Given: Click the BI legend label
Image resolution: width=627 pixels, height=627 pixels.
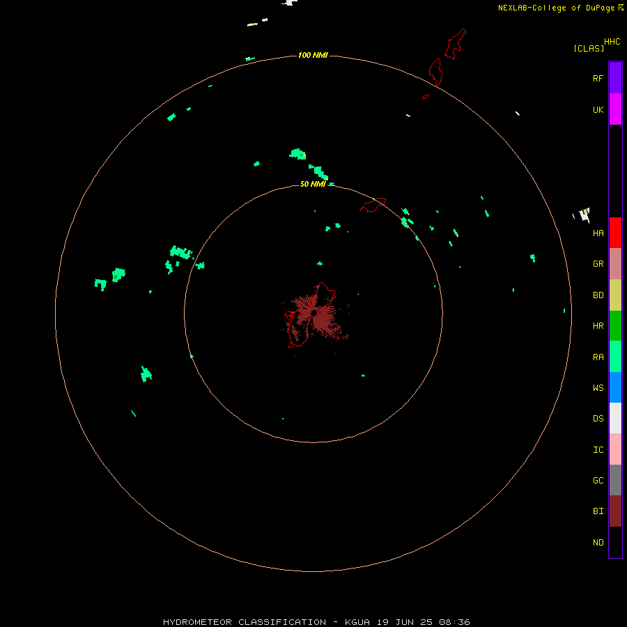Looking at the screenshot, I should click(598, 511).
